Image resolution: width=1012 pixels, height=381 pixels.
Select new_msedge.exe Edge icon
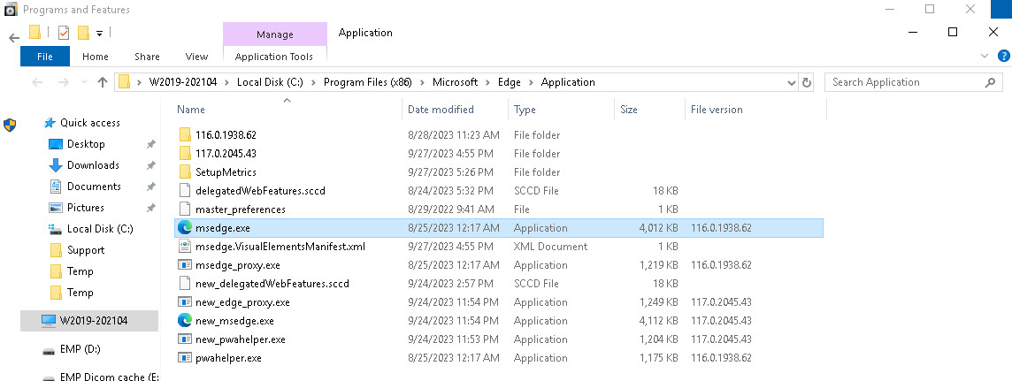click(185, 320)
